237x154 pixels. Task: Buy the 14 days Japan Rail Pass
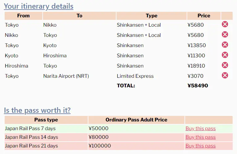click(x=201, y=137)
